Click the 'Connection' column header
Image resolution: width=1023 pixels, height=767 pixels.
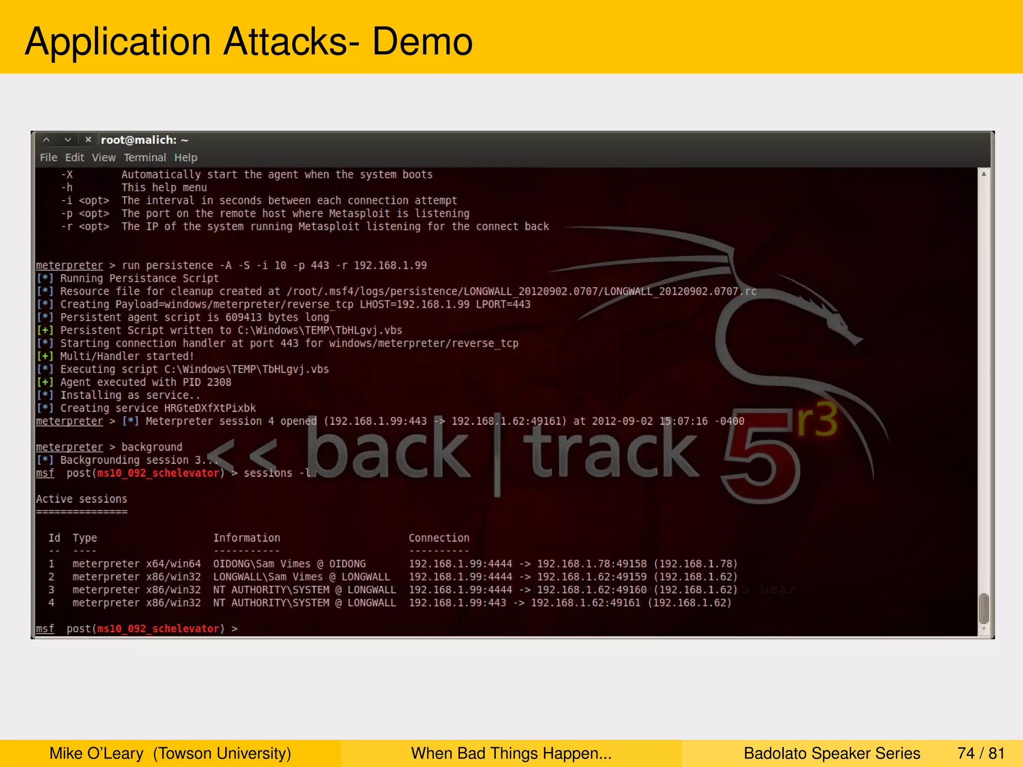point(439,538)
